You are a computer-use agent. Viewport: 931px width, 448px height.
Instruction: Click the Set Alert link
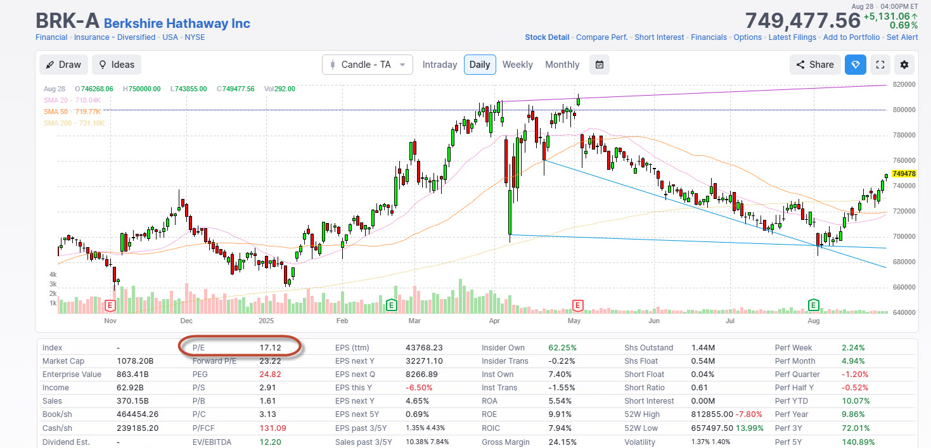pyautogui.click(x=902, y=37)
